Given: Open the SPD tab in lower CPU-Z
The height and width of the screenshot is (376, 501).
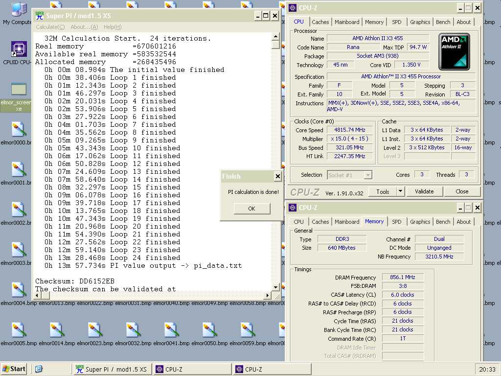Looking at the screenshot, I should [x=396, y=222].
